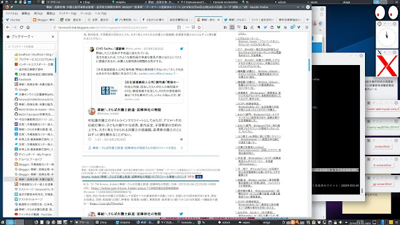Go back with the Firefox back arrow
Image resolution: width=400 pixels, height=225 pixels.
click(x=8, y=27)
